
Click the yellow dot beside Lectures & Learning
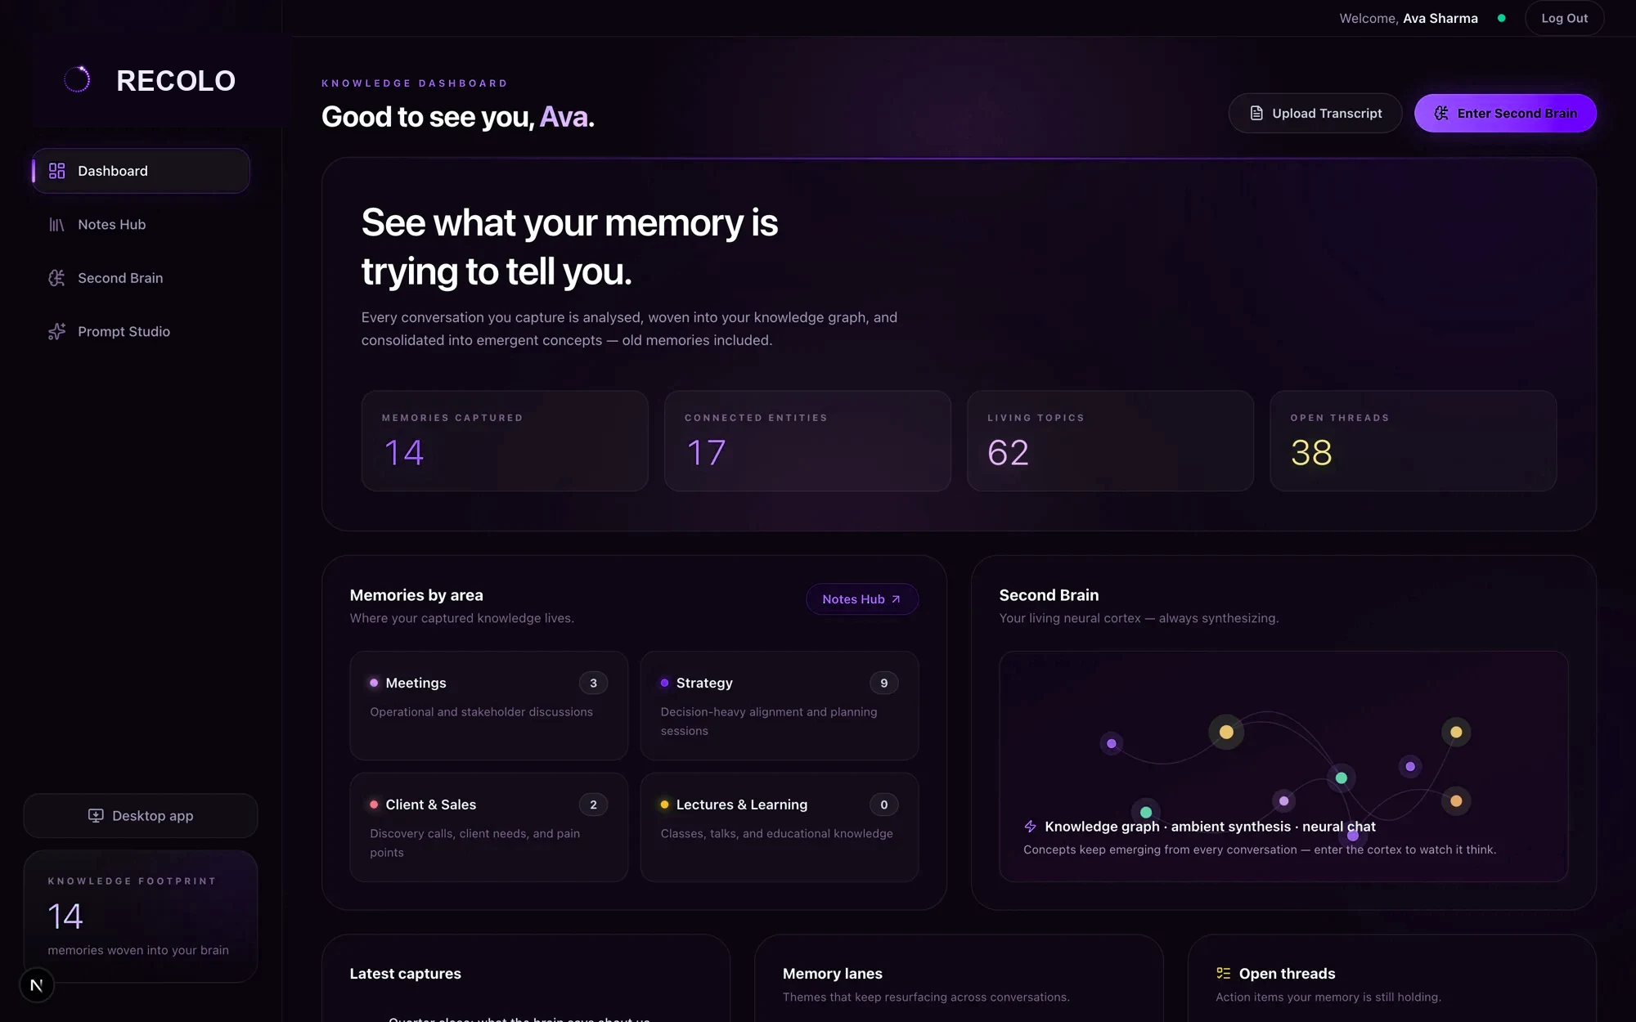(x=664, y=805)
